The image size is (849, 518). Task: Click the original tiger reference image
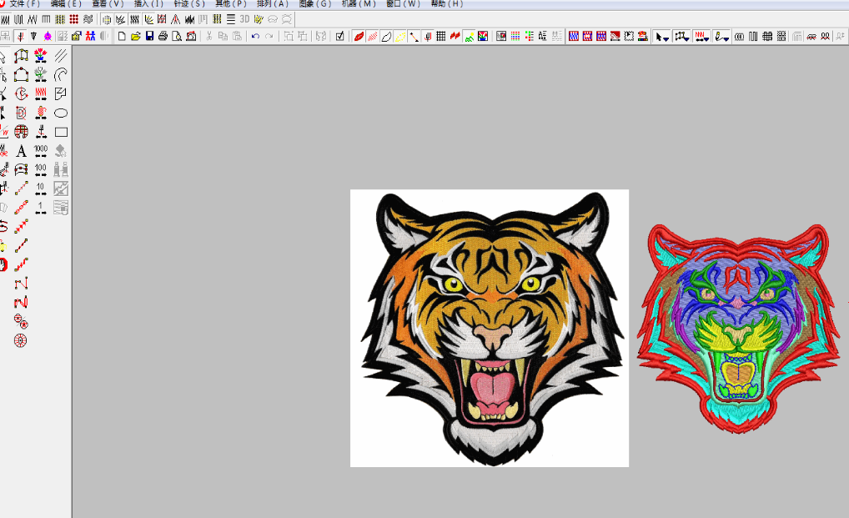(490, 328)
